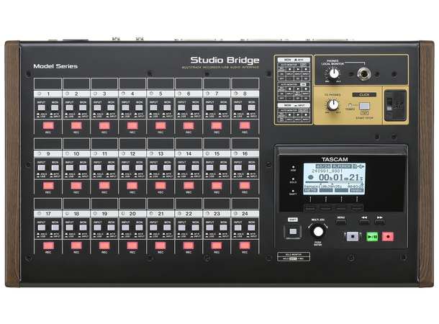This screenshot has width=439, height=324.
Task: Open the SD card slot cover
Action: [396, 105]
